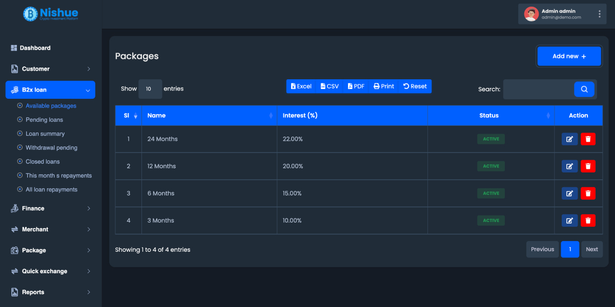Reset the table view

(415, 86)
